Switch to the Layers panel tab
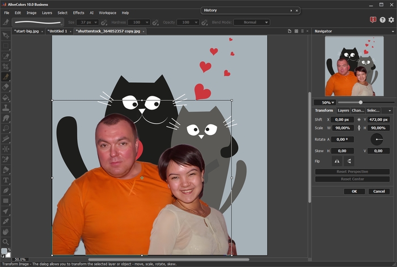Screen dimensions: 397x267 343,111
